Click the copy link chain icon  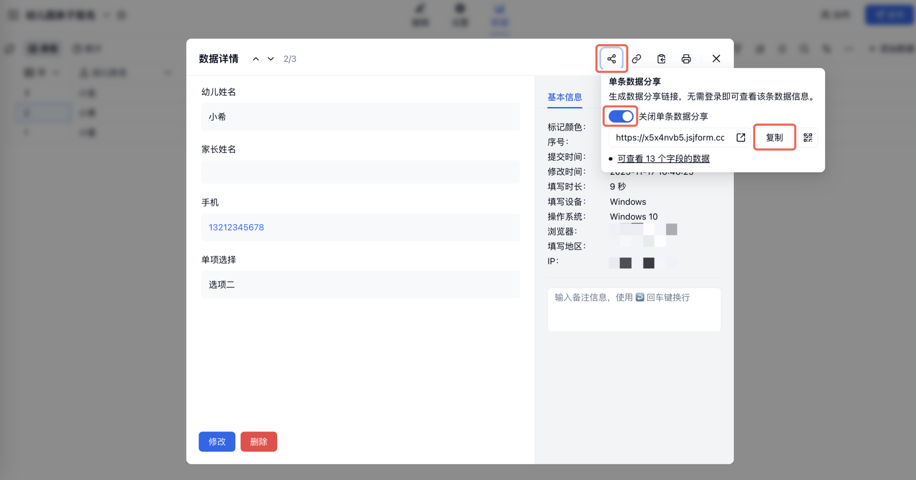[x=636, y=59]
